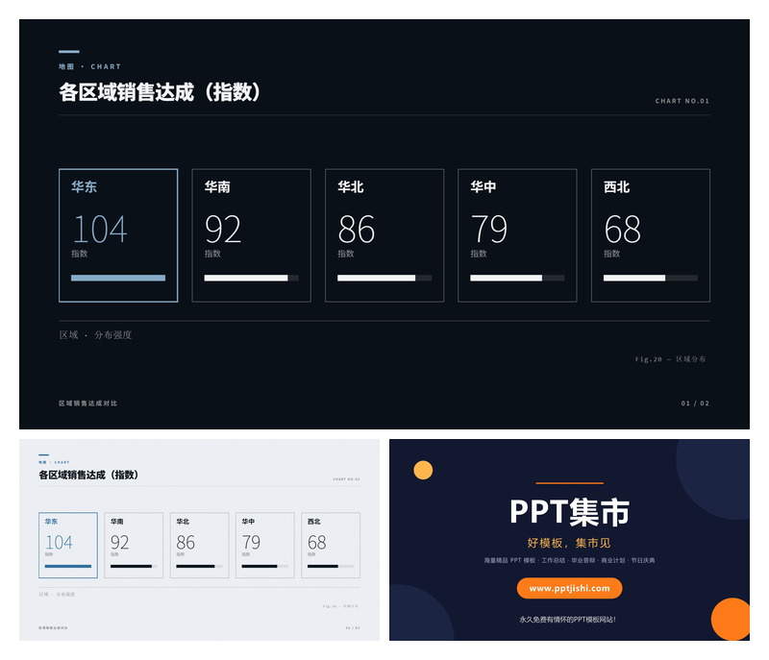Click the 好模板，集市见 slogan

coord(569,543)
